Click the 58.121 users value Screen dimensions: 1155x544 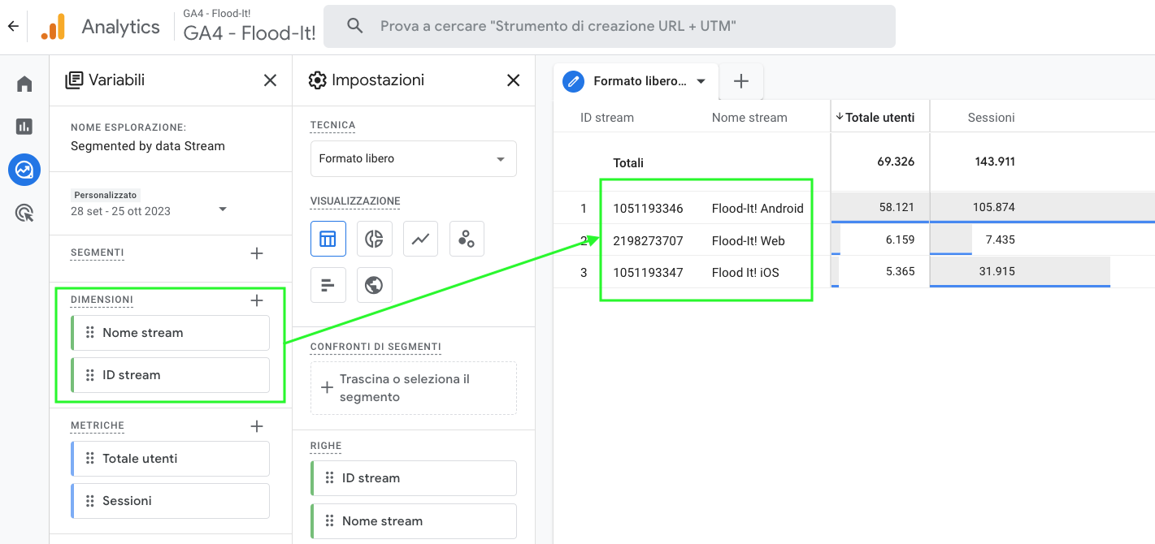pyautogui.click(x=897, y=208)
